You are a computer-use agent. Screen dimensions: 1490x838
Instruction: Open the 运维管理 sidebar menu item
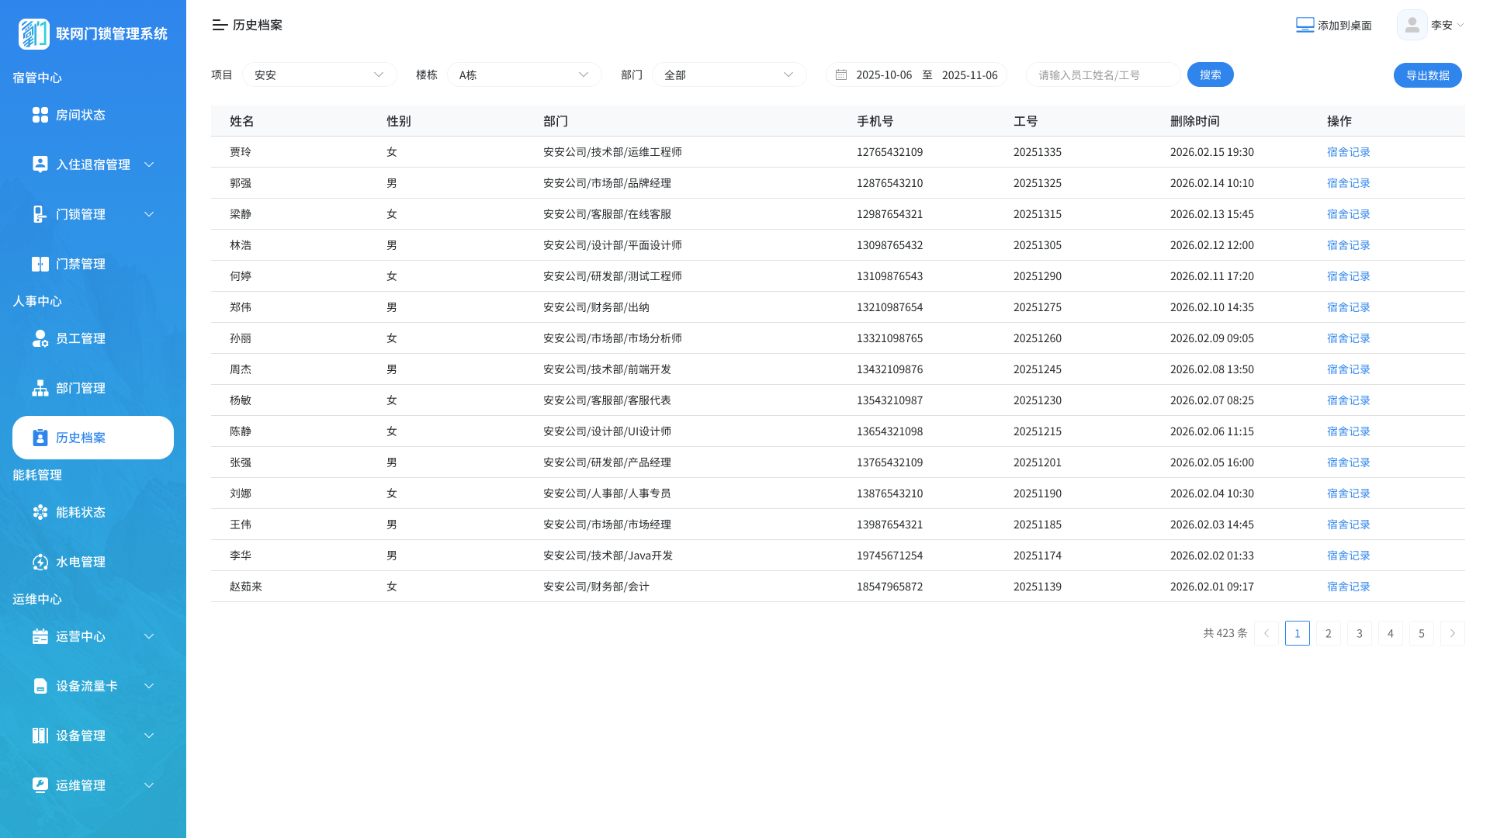pos(93,785)
